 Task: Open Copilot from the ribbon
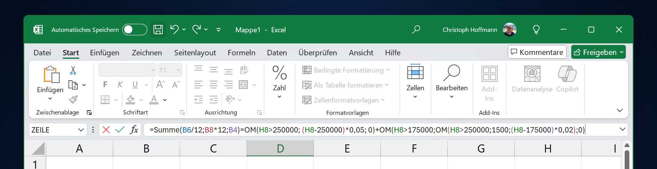tap(567, 79)
